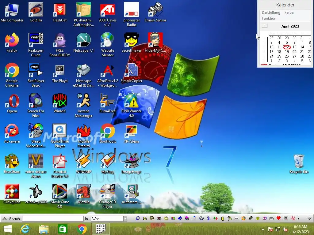The height and width of the screenshot is (235, 314).
Task: Select the Clickguide desktop icon
Action: coord(12,194)
